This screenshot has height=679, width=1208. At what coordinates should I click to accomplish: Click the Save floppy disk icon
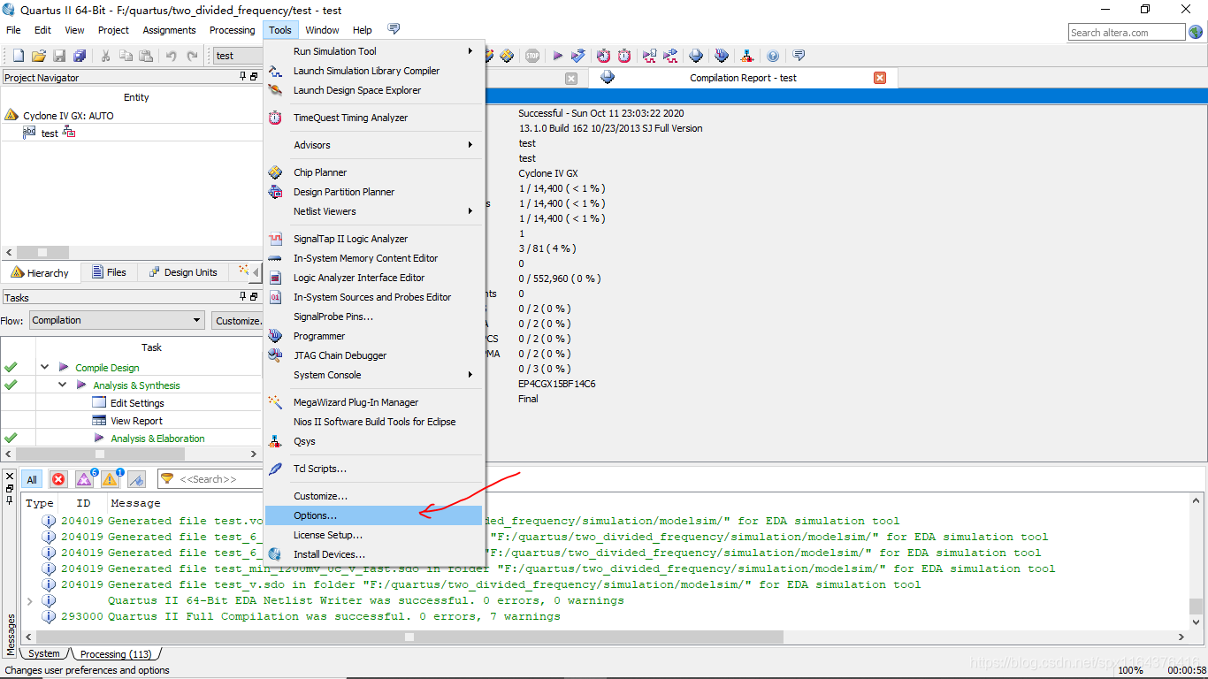(59, 56)
